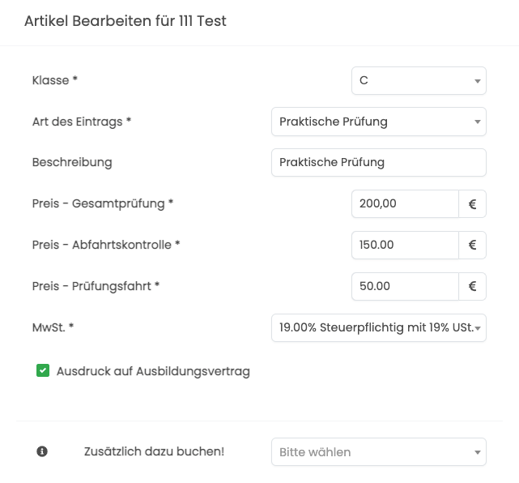
Task: Focus the Preis Prüfungsfahrt field with 50.00
Action: pyautogui.click(x=405, y=287)
